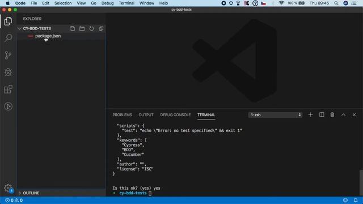Open the GitLens icon in activity bar
The width and height of the screenshot is (363, 204).
click(x=8, y=107)
